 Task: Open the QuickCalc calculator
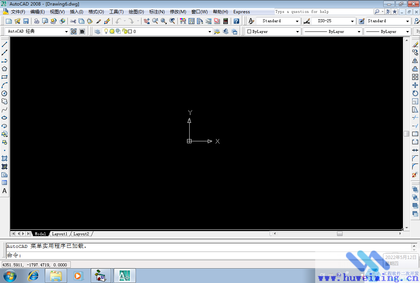coord(226,21)
